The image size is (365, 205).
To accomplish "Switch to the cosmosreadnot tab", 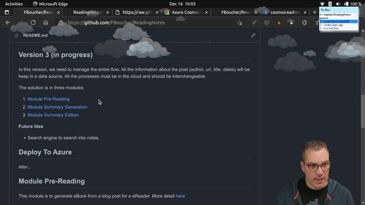I will tap(285, 13).
